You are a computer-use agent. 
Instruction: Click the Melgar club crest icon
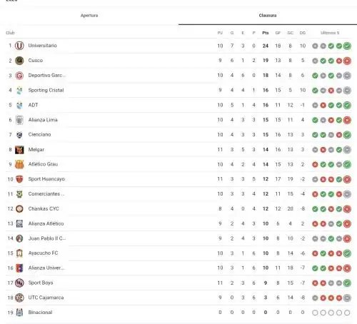pos(19,150)
